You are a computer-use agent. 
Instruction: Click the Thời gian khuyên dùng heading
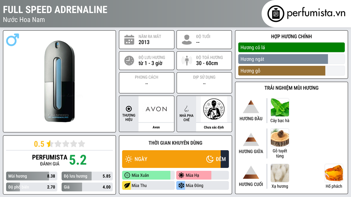pyautogui.click(x=175, y=143)
